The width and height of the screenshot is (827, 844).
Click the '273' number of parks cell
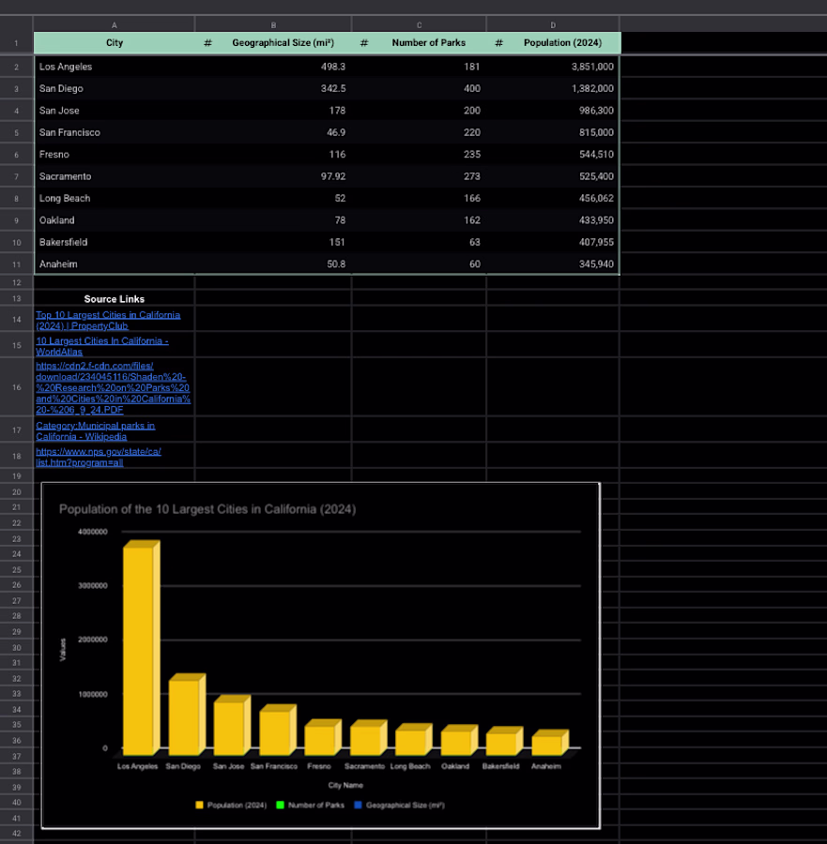click(x=419, y=176)
